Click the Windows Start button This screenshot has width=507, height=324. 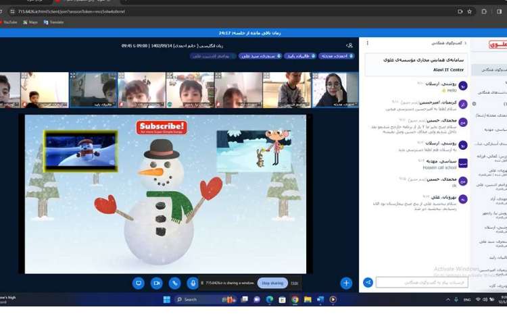pyautogui.click(x=166, y=299)
